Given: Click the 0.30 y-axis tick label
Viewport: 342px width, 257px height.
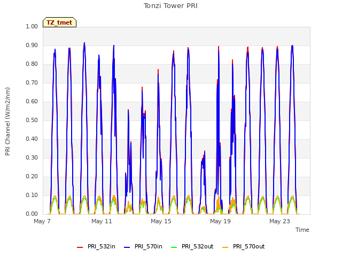Looking at the screenshot, I should (x=32, y=158).
